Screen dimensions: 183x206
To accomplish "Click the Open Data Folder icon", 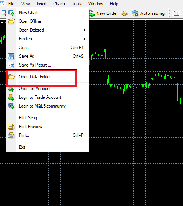I will click(x=11, y=77).
